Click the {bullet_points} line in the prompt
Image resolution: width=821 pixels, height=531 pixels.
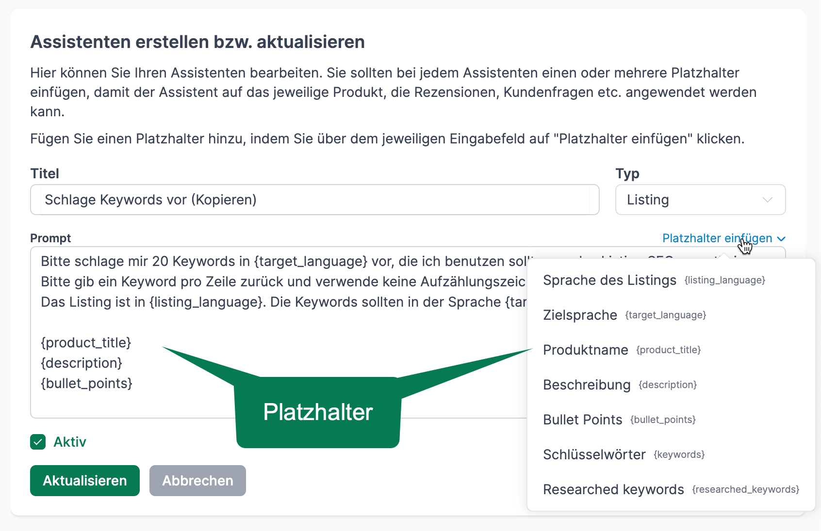click(x=87, y=383)
